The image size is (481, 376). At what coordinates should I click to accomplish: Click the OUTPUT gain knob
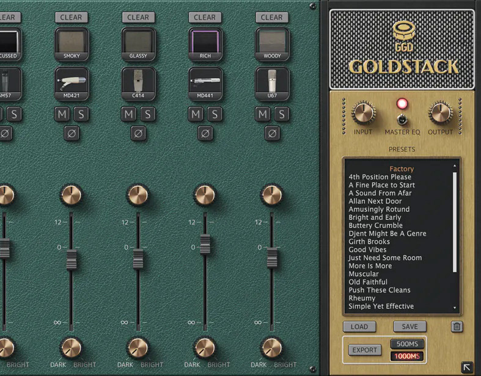click(x=441, y=112)
